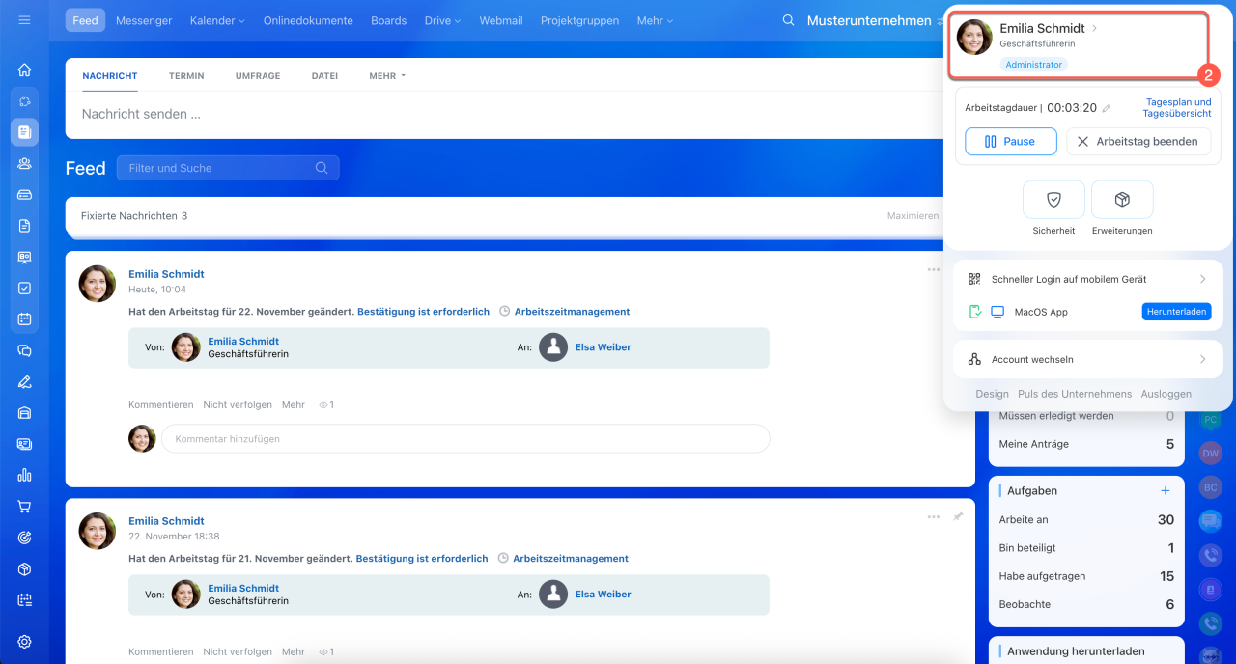The width and height of the screenshot is (1236, 664).
Task: Click the pencil icon to edit Arbeitstagdauer
Action: click(x=1107, y=109)
